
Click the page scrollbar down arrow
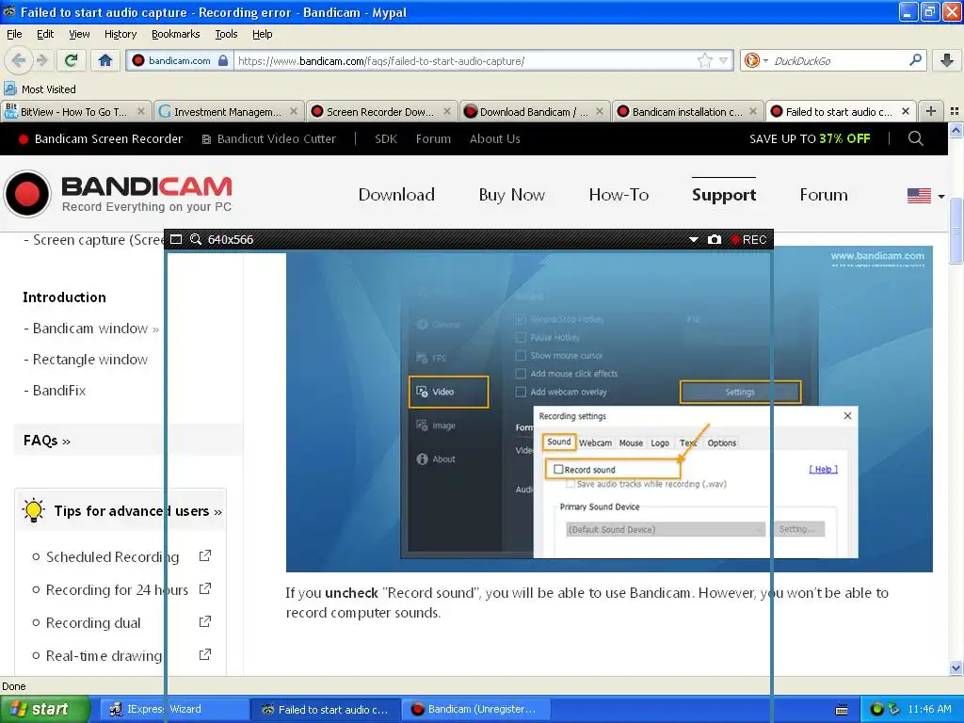956,667
